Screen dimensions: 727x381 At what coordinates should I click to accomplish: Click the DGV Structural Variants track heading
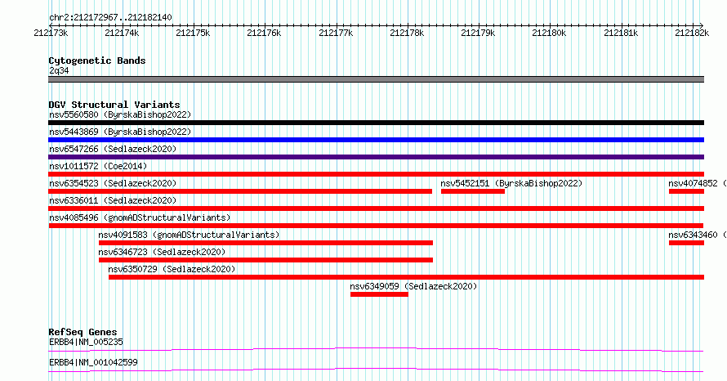click(x=114, y=105)
